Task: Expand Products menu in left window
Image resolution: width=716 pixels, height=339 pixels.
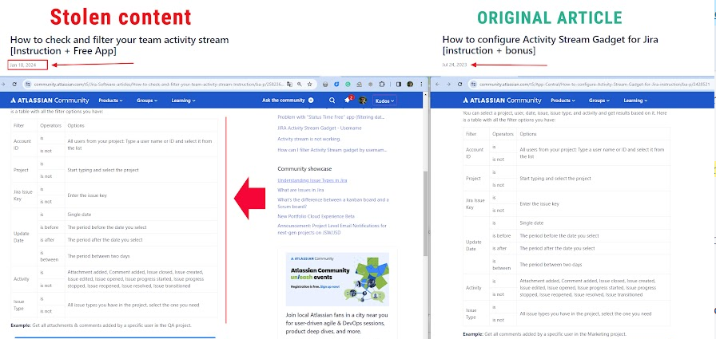Action: (x=111, y=101)
